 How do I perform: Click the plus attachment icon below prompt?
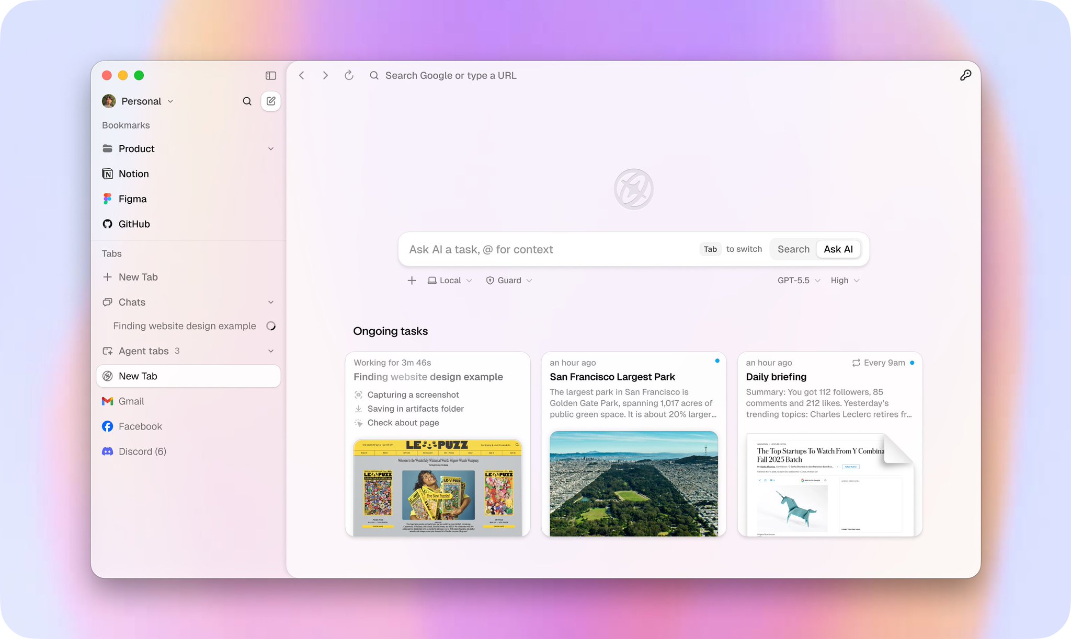coord(412,281)
